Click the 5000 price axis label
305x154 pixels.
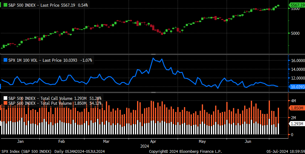(x=295, y=33)
